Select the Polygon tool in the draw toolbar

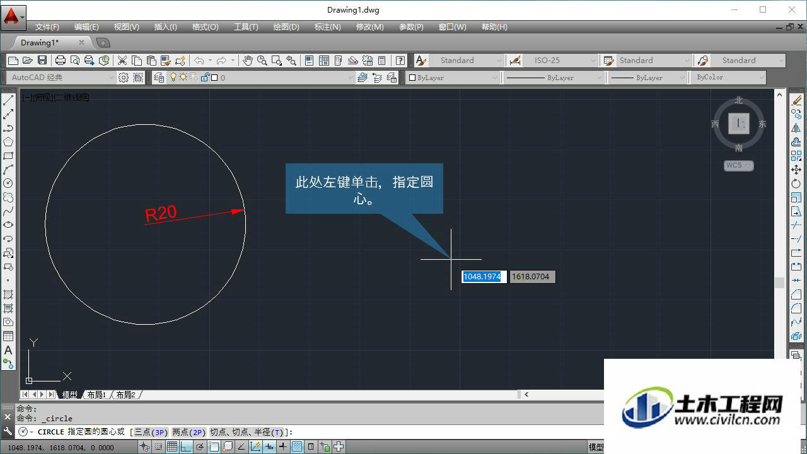(8, 142)
